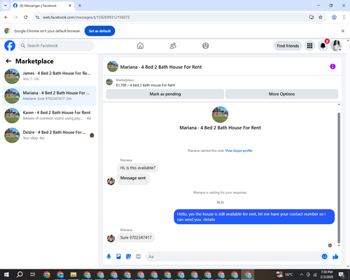Screen dimensions: 350x280
Task: Click the browser back arrow
Action: [6, 17]
